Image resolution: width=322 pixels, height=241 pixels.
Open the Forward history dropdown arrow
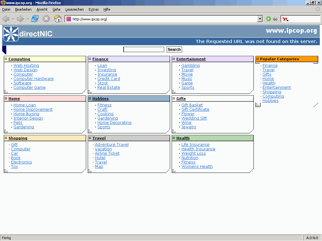28,19
